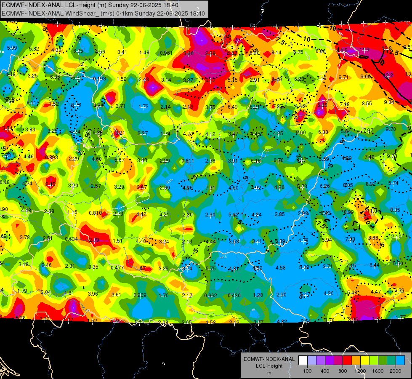Click the wind shear value 0.477

click(x=117, y=268)
